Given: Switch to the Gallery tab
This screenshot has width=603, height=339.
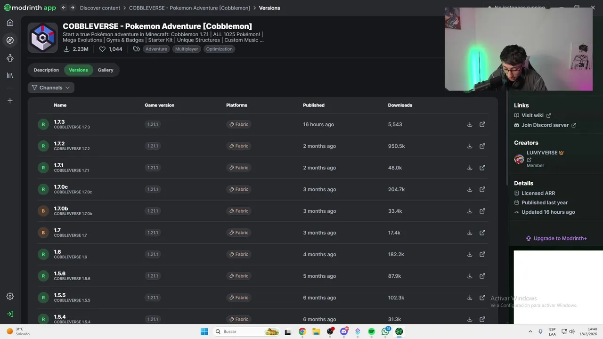Looking at the screenshot, I should click(106, 70).
